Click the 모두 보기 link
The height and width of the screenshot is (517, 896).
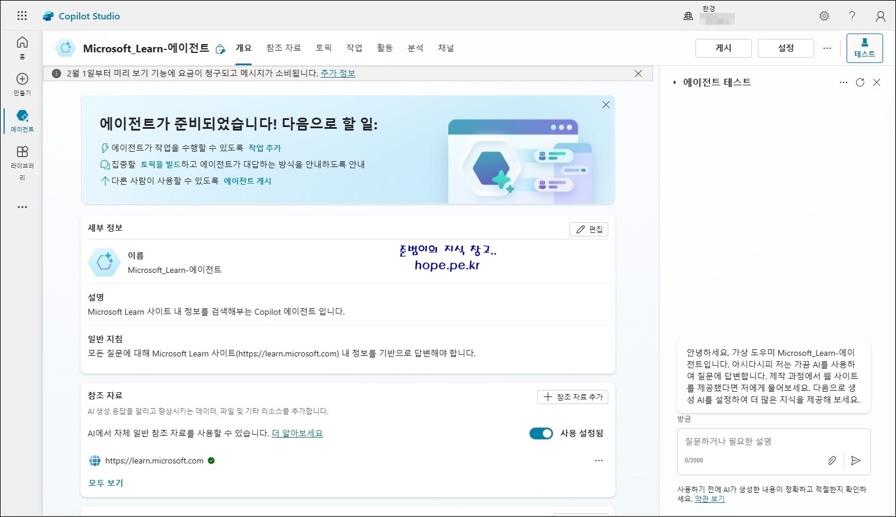(105, 483)
